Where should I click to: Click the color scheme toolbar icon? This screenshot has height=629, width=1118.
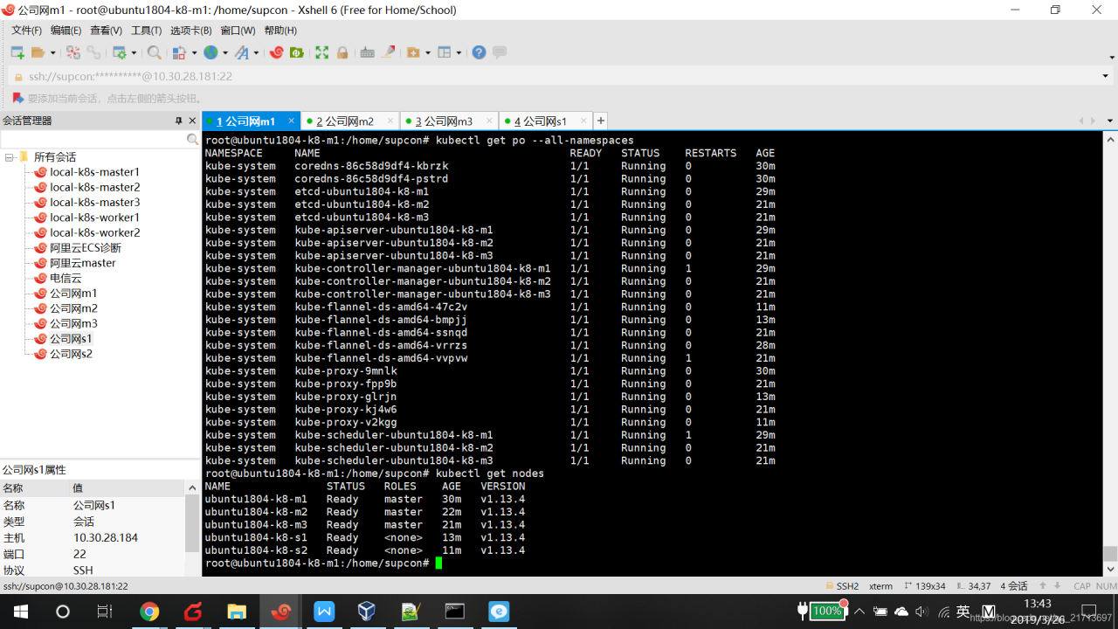(179, 52)
